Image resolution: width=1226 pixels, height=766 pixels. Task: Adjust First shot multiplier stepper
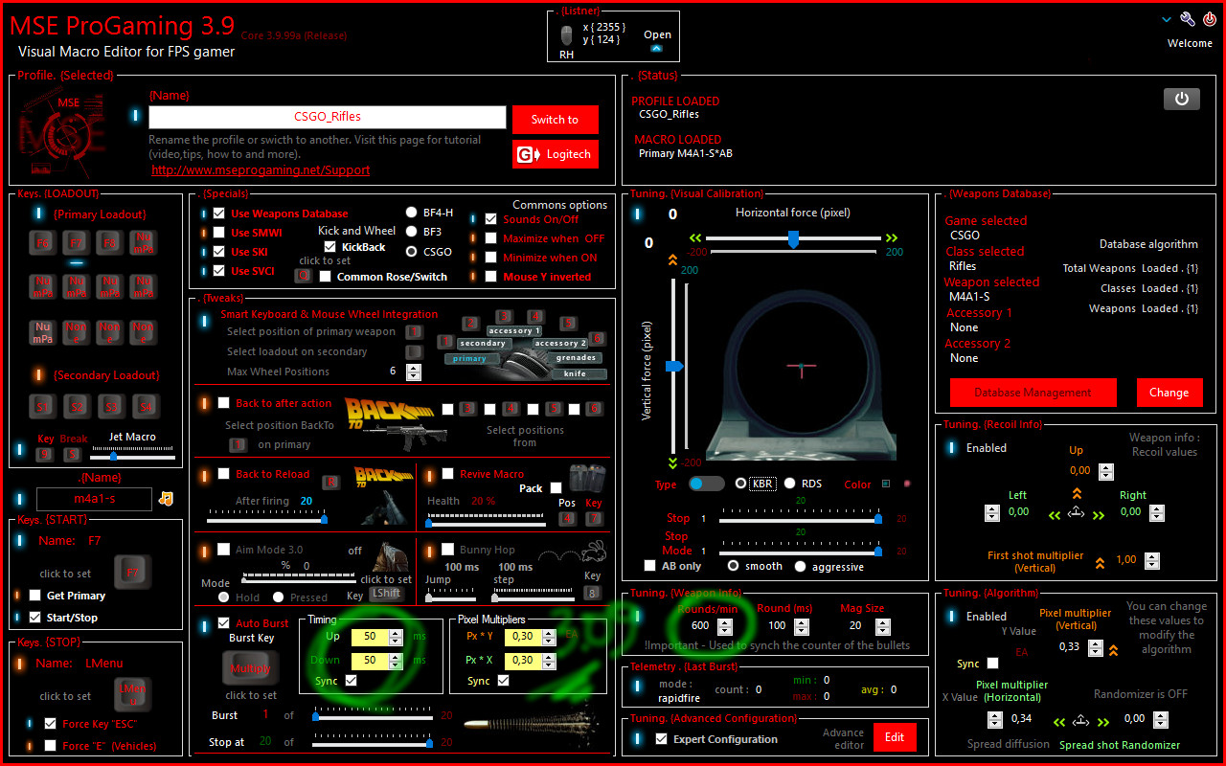[1151, 561]
